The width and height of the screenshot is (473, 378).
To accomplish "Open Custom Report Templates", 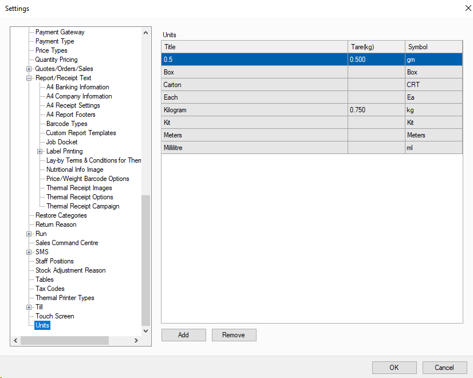I will point(81,133).
